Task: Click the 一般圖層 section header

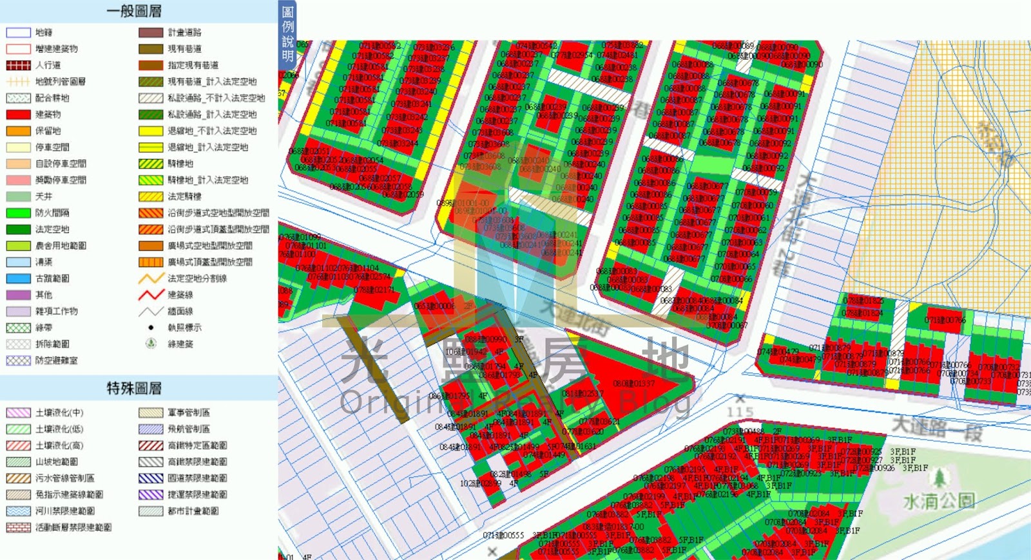Action: coord(134,11)
